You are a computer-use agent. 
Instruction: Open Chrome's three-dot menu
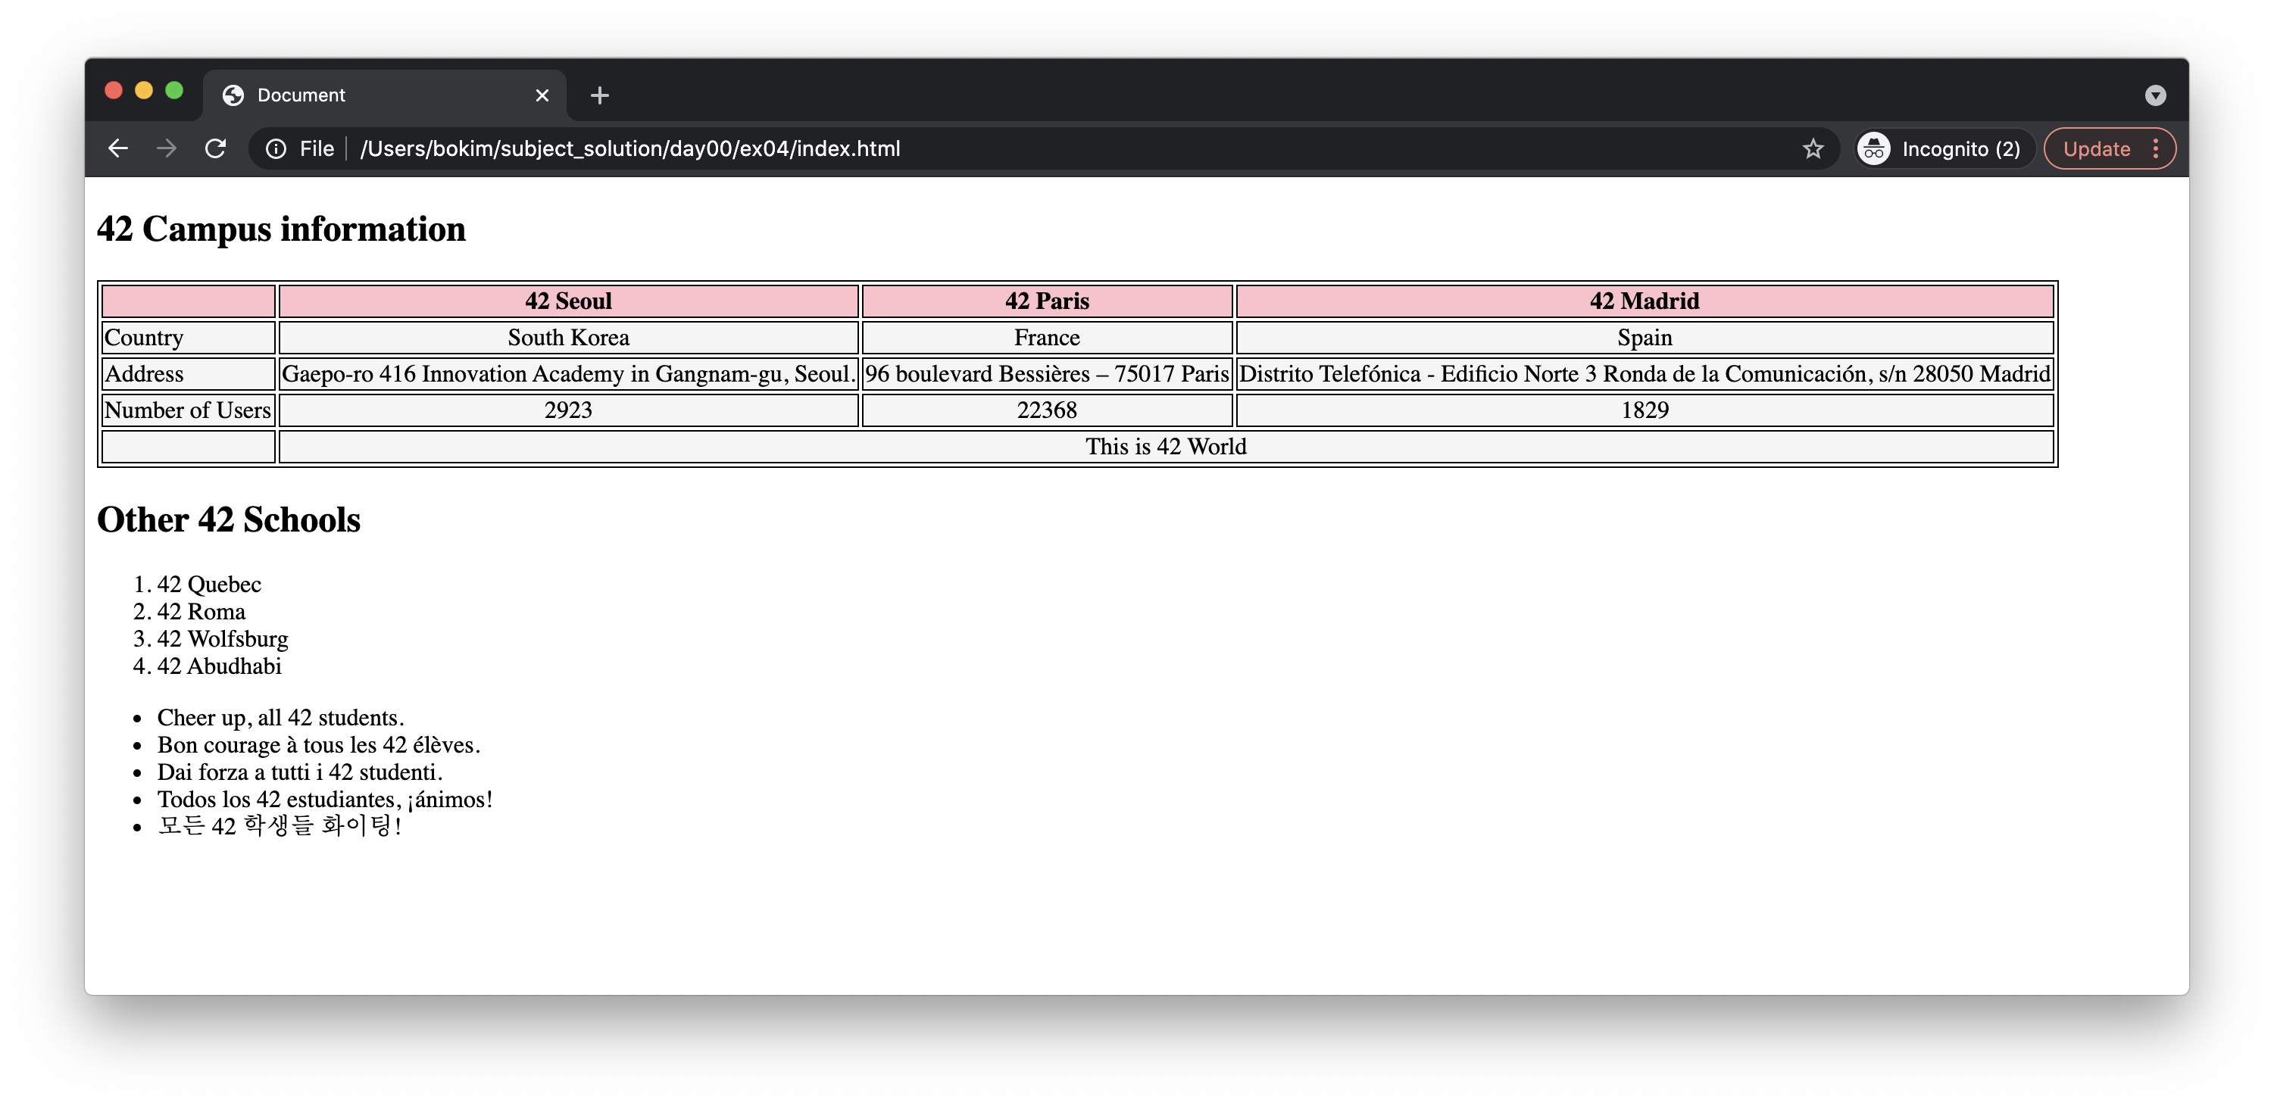pyautogui.click(x=2156, y=148)
